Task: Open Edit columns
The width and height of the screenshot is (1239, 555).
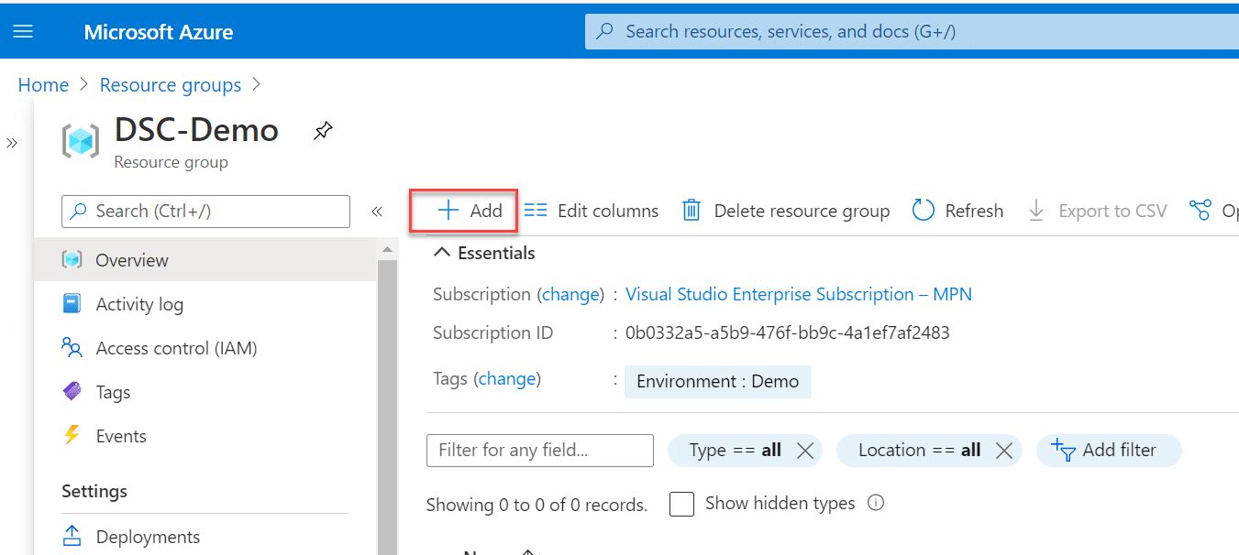Action: pyautogui.click(x=592, y=211)
